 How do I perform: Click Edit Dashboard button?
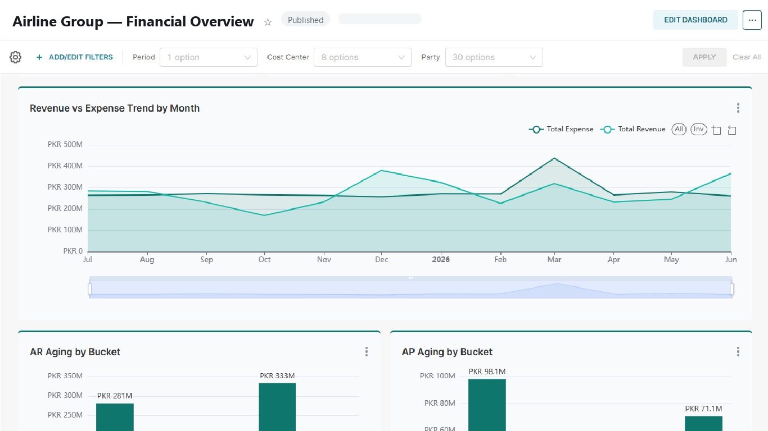tap(695, 20)
